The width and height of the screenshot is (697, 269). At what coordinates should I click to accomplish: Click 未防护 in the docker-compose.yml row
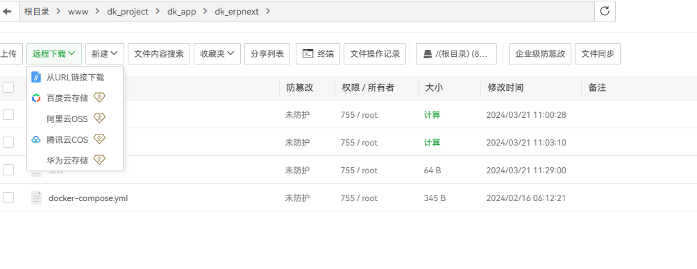click(297, 198)
